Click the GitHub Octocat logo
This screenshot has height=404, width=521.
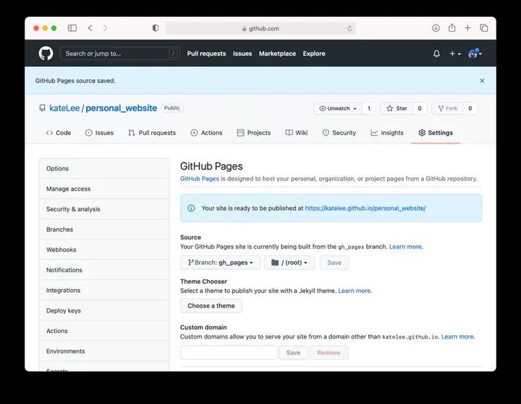click(46, 53)
